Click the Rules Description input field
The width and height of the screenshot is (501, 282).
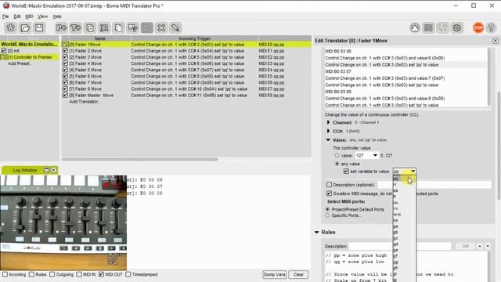pyautogui.click(x=399, y=246)
